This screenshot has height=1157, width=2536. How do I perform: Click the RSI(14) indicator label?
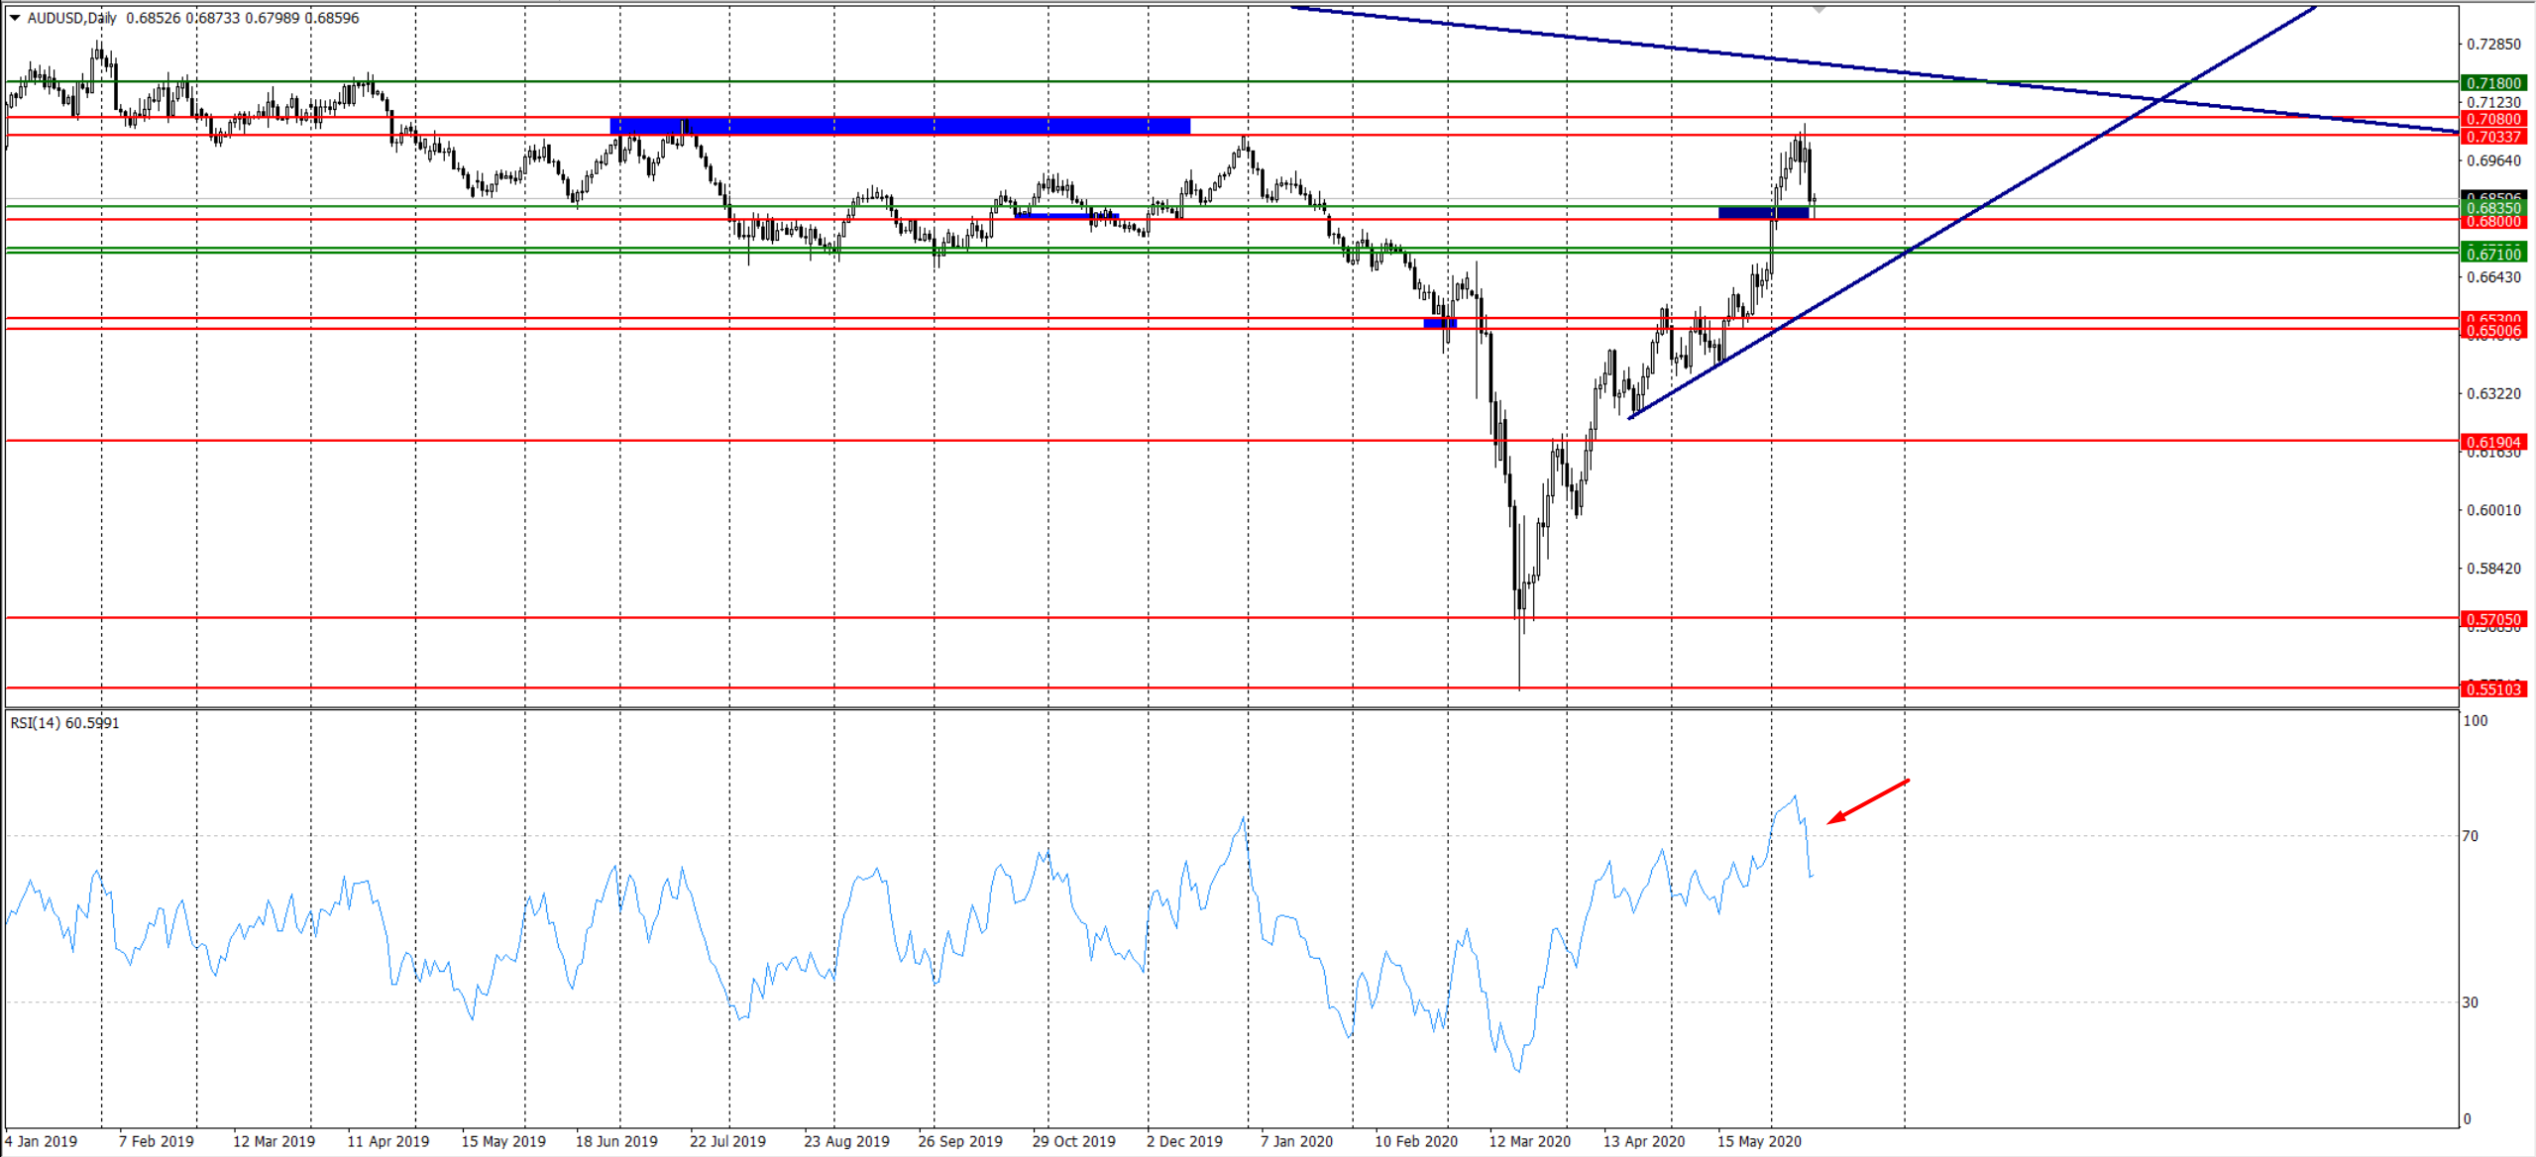64,723
